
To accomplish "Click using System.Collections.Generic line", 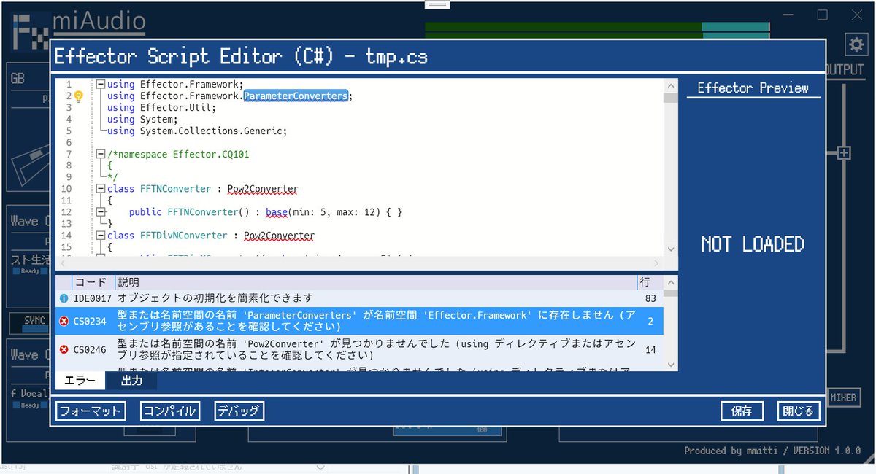I will [x=197, y=131].
